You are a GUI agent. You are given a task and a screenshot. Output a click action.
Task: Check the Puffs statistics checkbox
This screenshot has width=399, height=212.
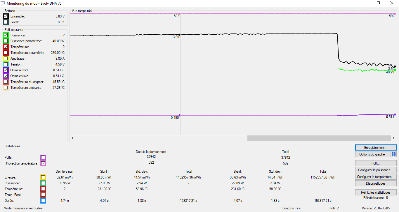pyautogui.click(x=43, y=158)
